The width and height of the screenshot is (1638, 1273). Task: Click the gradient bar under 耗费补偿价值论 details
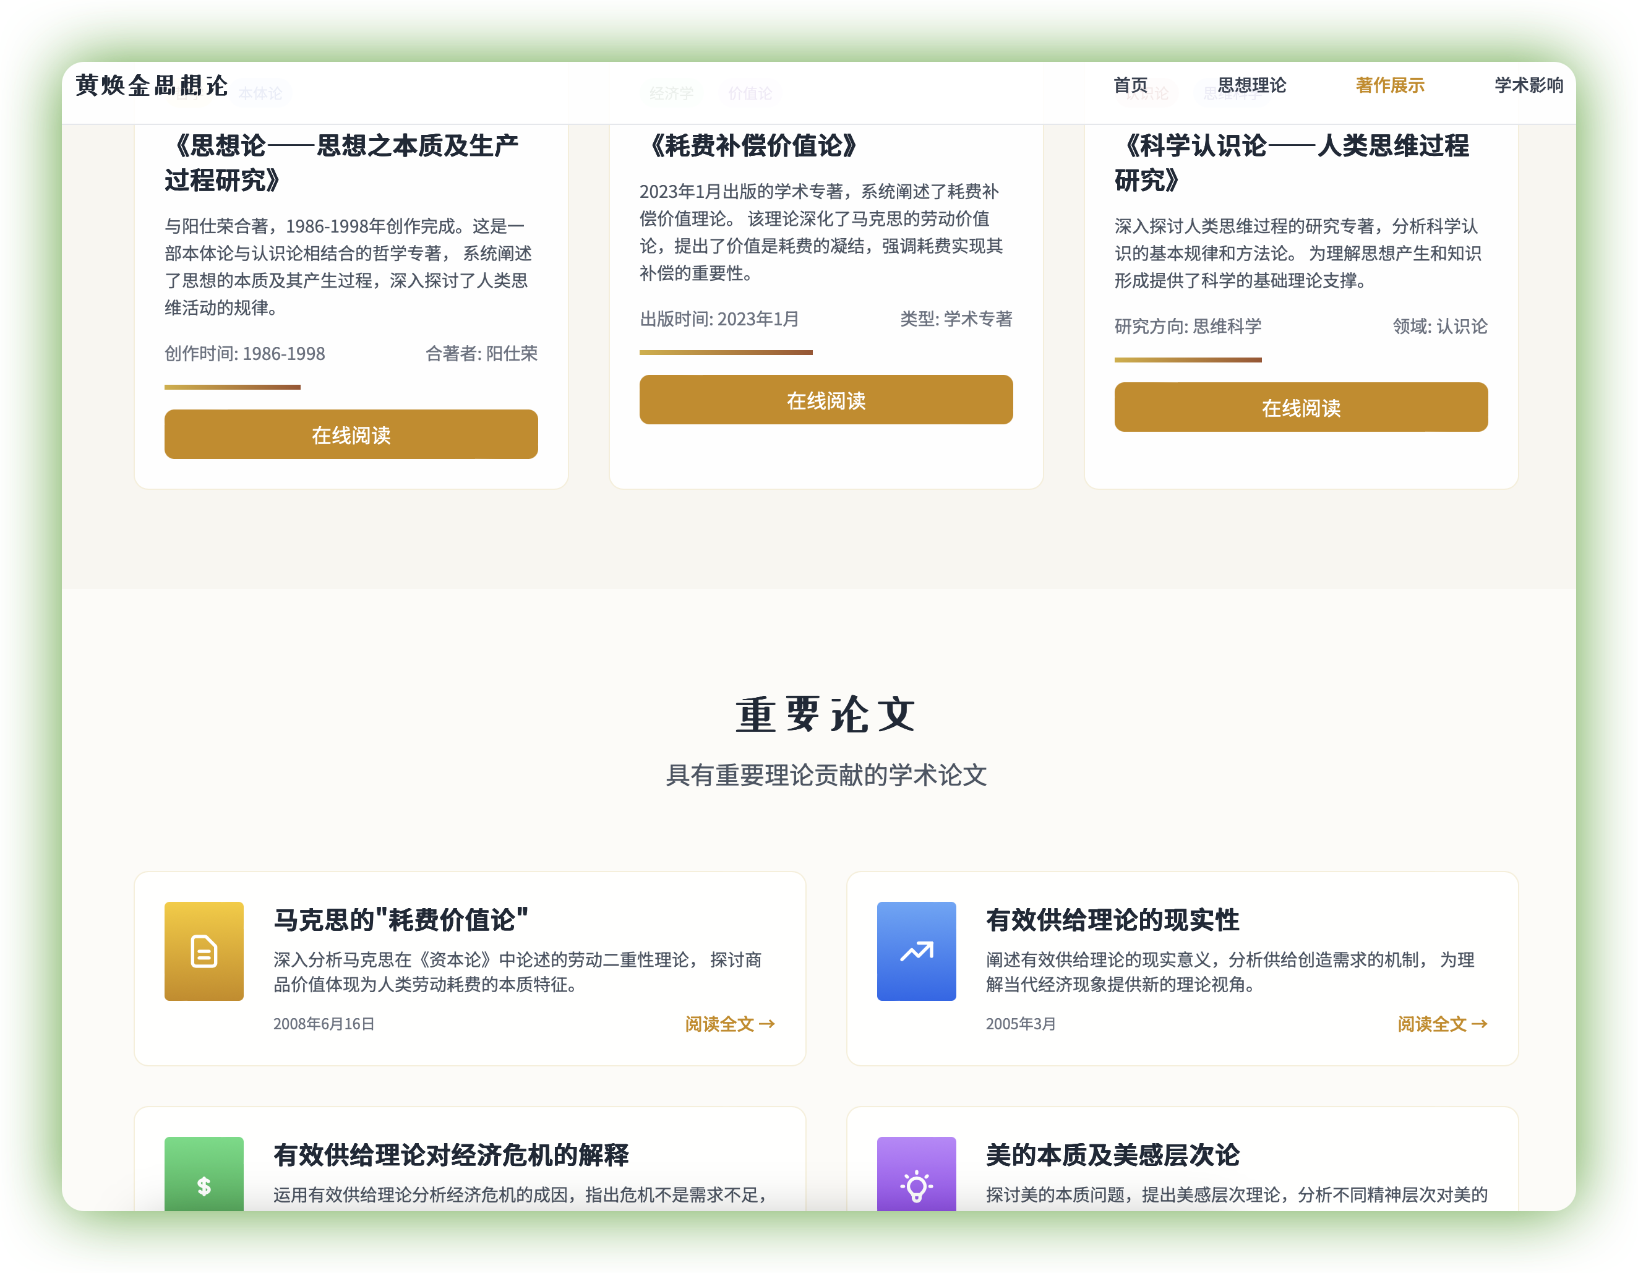(x=725, y=353)
